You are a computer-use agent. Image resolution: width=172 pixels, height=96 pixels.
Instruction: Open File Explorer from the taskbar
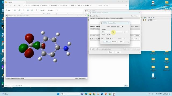(90, 94)
